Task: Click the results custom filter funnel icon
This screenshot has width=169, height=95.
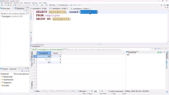Action: point(159,49)
